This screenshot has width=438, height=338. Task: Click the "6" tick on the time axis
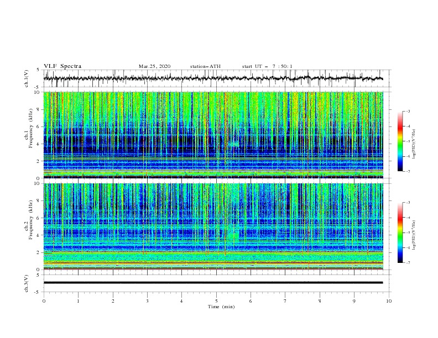tap(251, 301)
